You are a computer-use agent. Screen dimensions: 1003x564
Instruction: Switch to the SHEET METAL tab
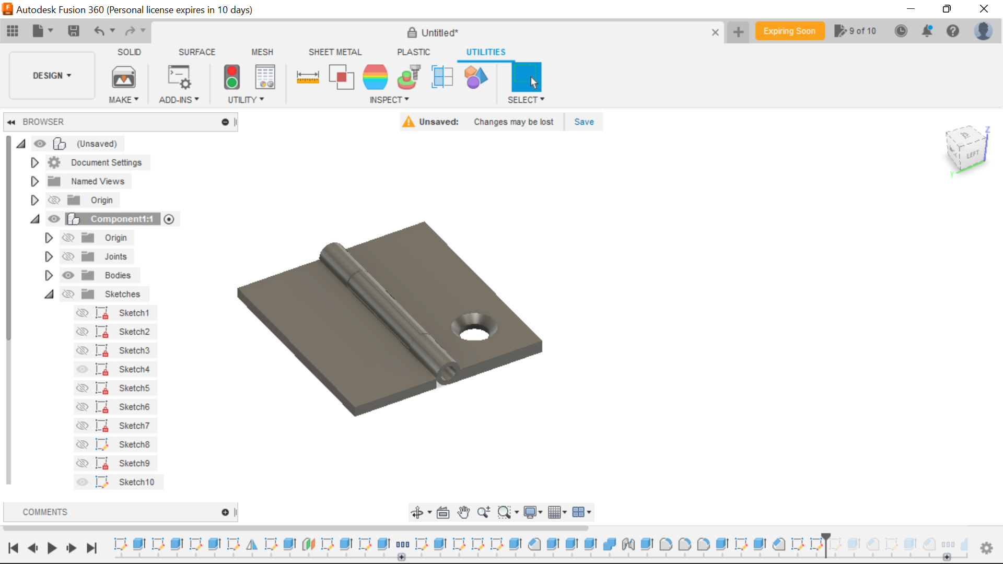tap(335, 52)
